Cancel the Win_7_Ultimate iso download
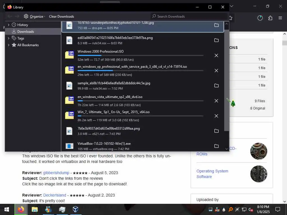 point(216,116)
